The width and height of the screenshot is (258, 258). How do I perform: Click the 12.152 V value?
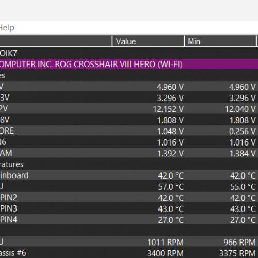click(168, 109)
